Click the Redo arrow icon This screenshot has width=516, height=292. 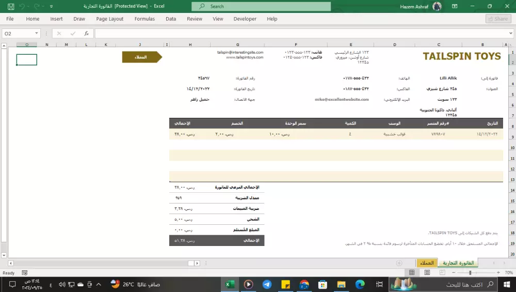pos(37,6)
